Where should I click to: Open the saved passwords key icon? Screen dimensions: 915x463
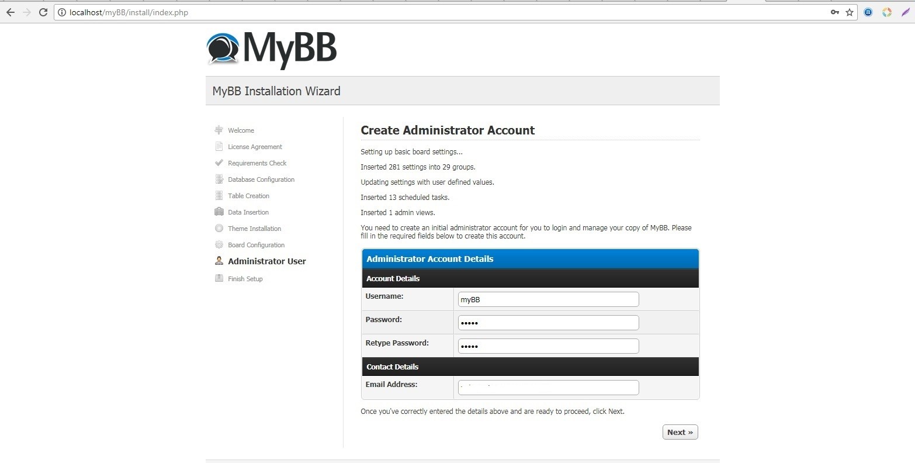(834, 12)
